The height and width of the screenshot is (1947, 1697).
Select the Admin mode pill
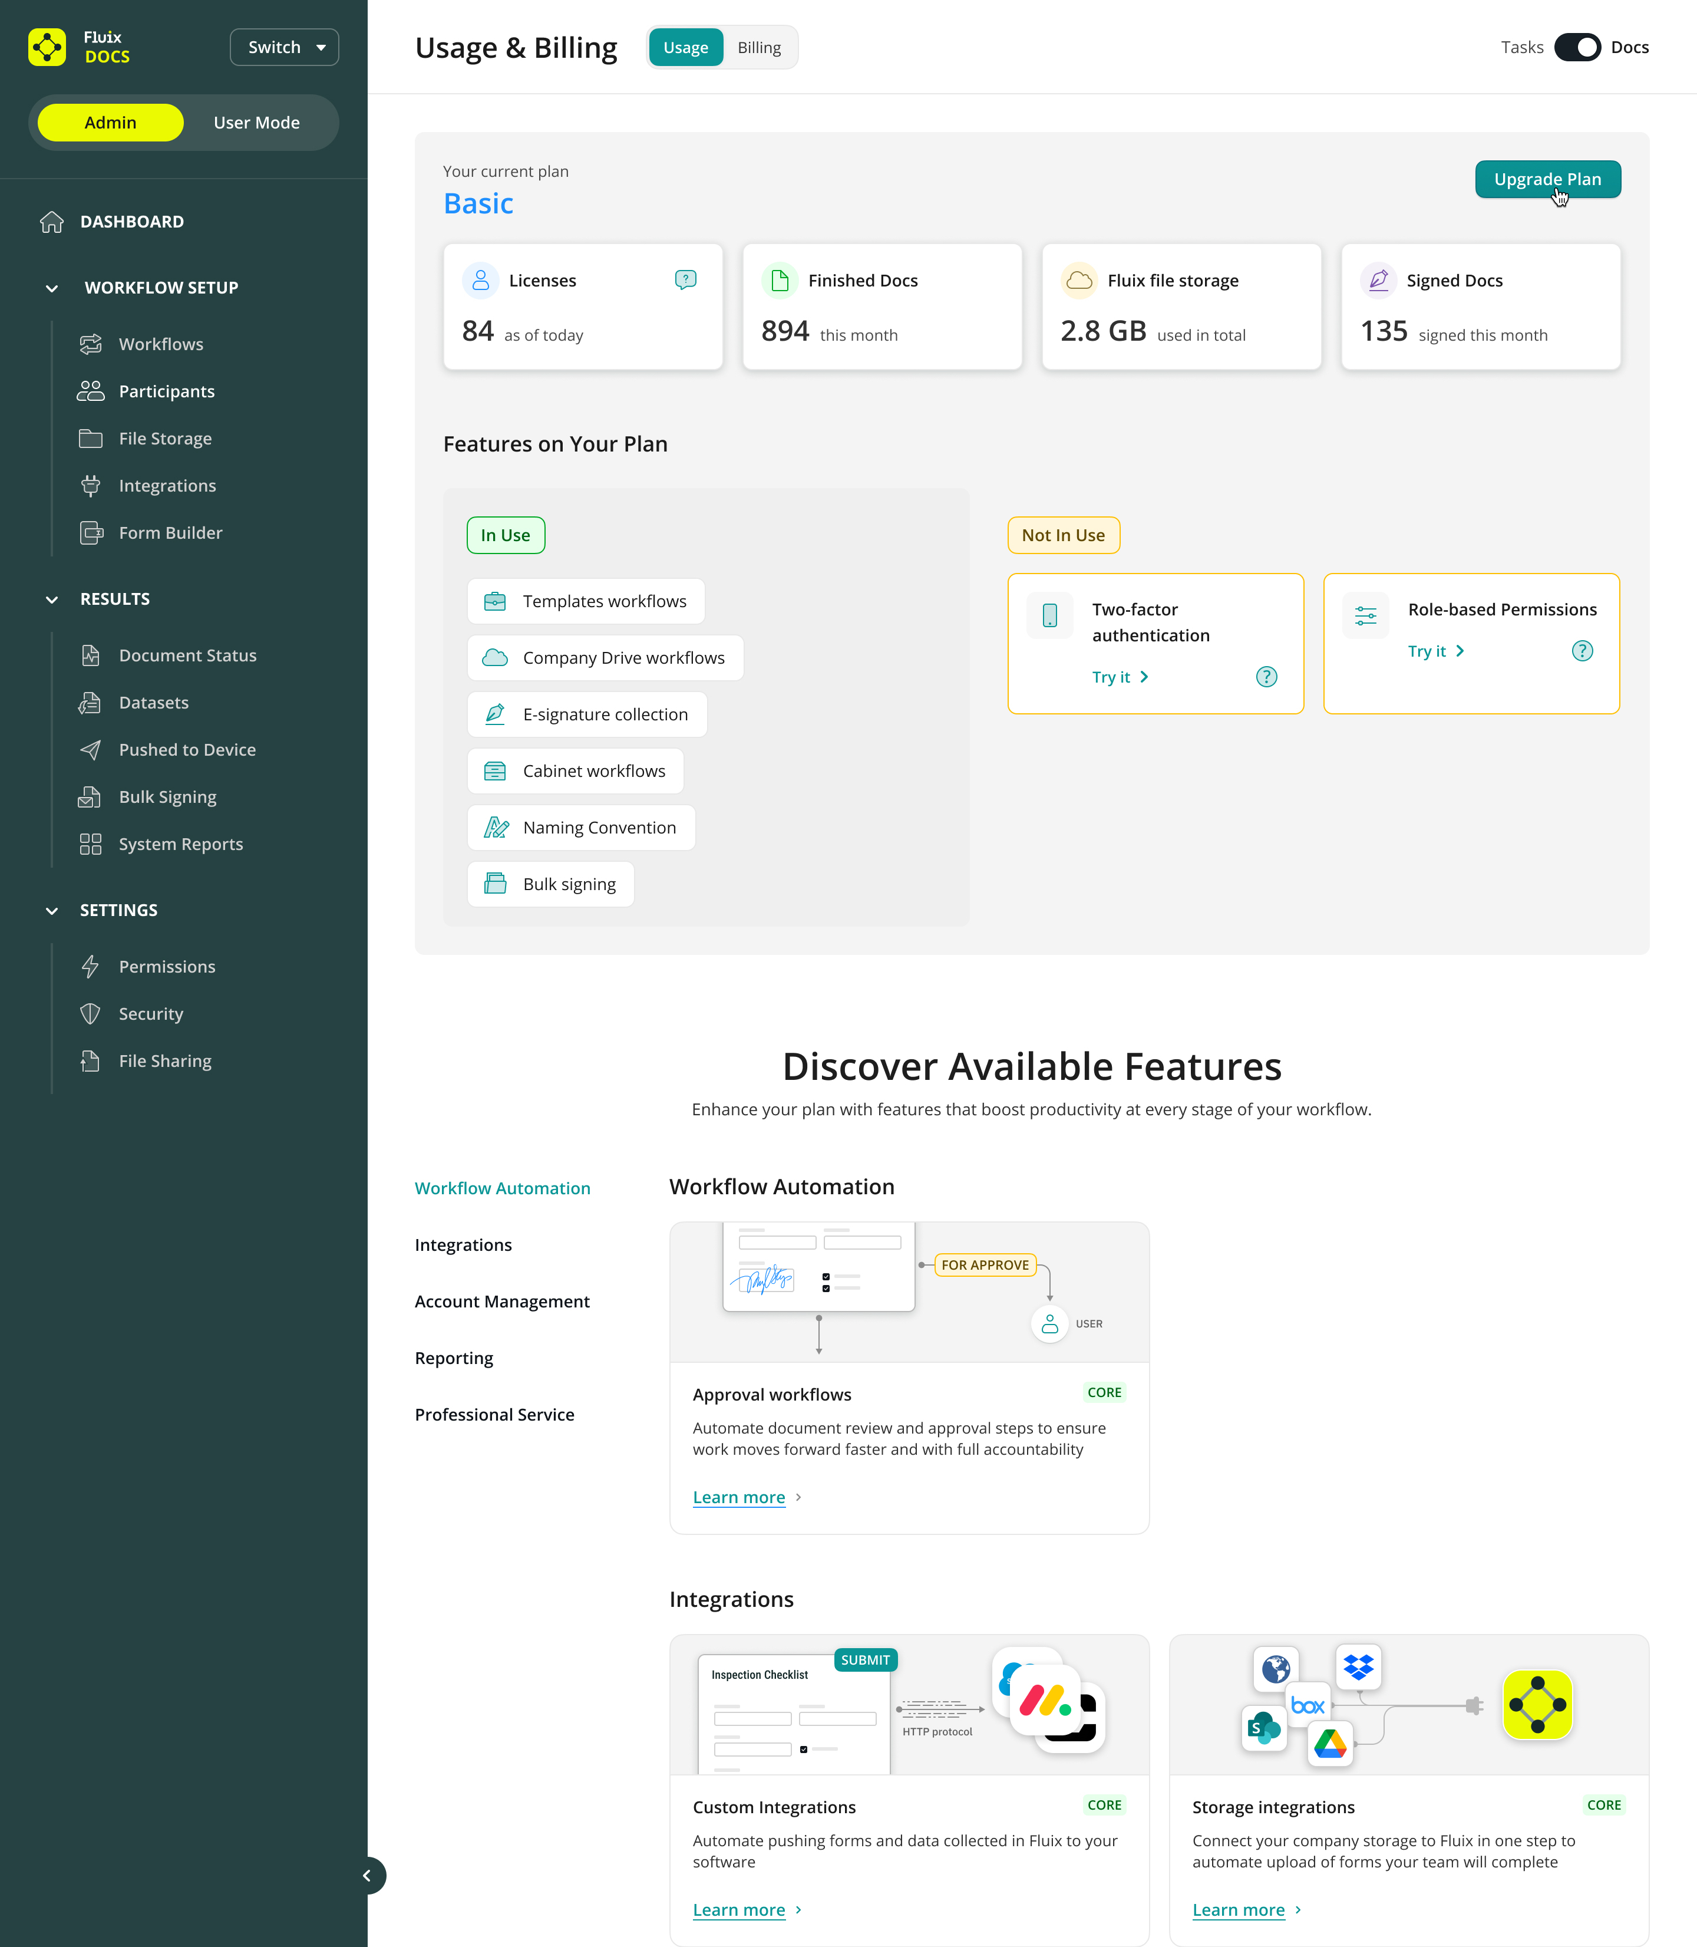click(x=111, y=122)
